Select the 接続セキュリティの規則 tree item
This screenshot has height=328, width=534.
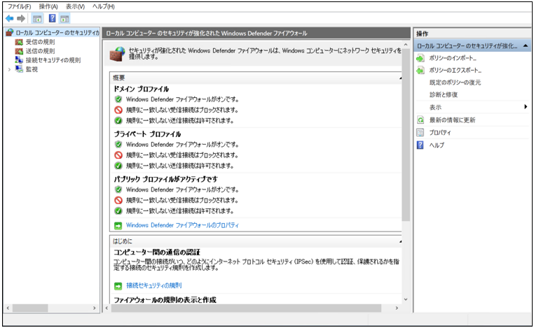(x=53, y=60)
